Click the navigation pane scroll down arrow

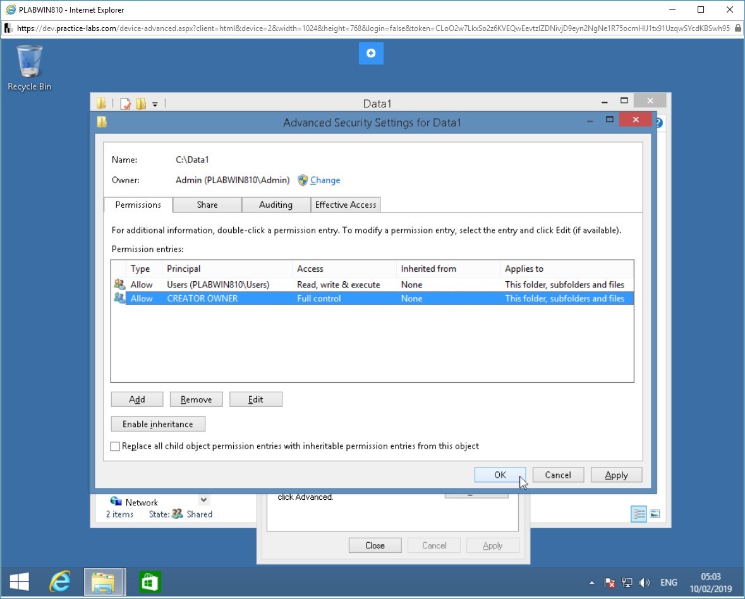(203, 500)
